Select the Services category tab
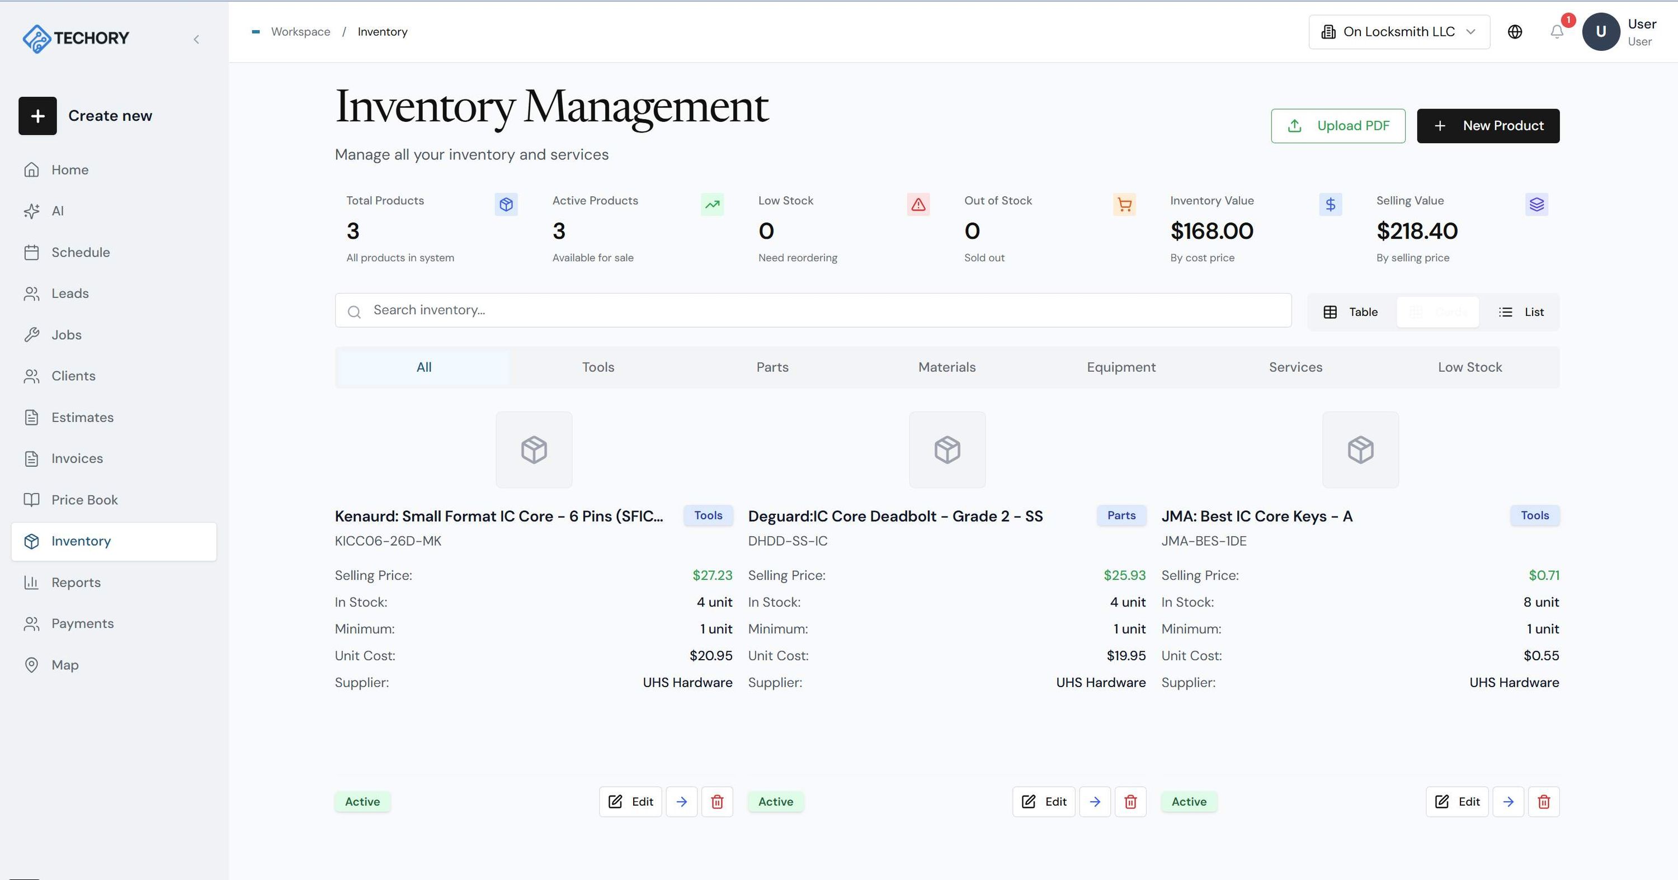1678x880 pixels. (x=1295, y=367)
